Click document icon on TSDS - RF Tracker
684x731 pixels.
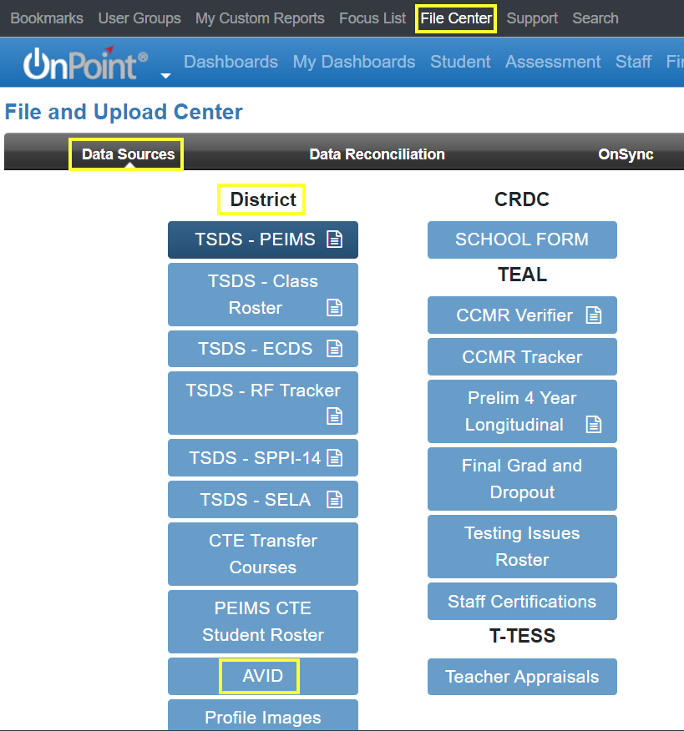coord(335,416)
